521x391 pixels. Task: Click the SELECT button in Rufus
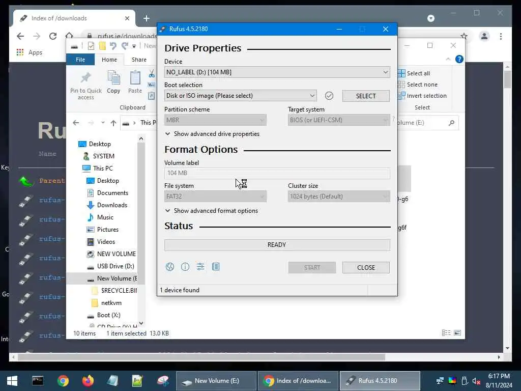click(x=366, y=96)
